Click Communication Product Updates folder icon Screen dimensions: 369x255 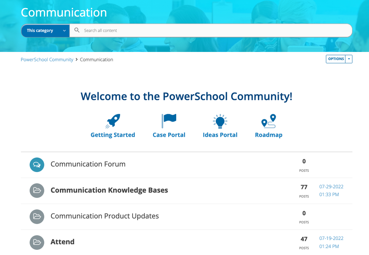pos(37,216)
